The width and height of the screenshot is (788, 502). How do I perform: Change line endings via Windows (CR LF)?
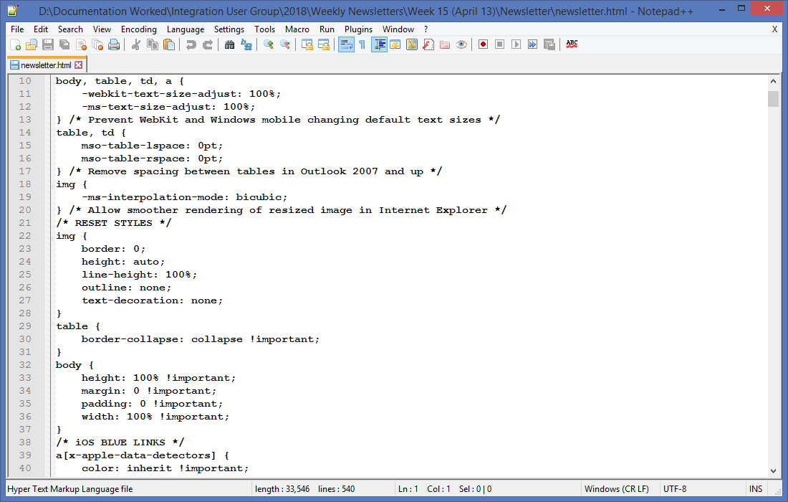pyautogui.click(x=618, y=488)
